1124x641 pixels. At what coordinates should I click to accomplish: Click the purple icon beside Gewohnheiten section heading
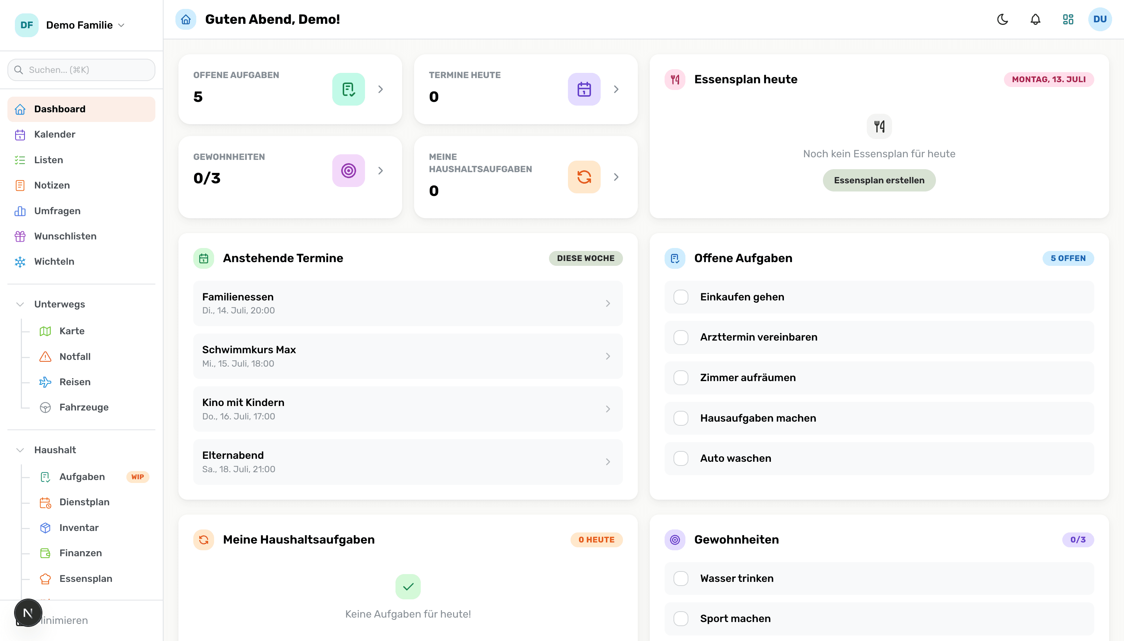(675, 539)
